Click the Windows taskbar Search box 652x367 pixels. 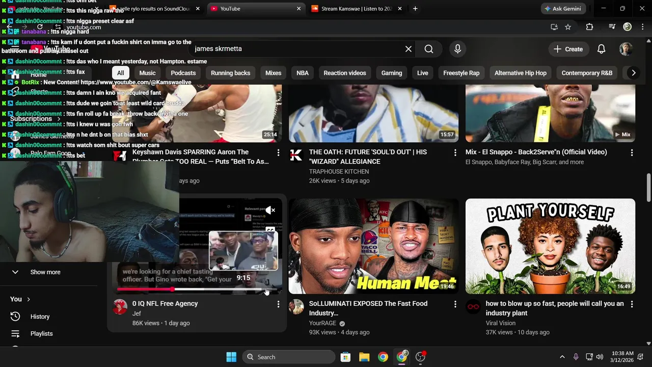pos(289,357)
